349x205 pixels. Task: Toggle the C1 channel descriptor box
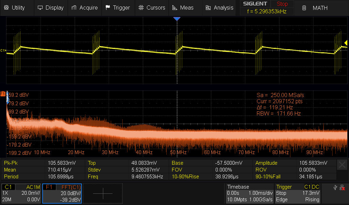point(21,193)
